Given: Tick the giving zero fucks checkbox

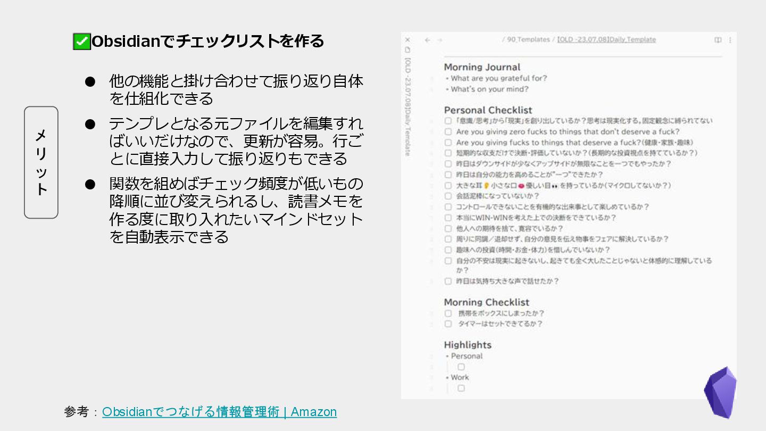Looking at the screenshot, I should click(x=448, y=132).
